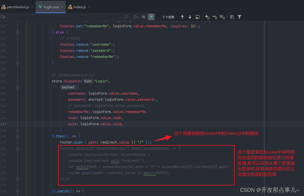The image size is (304, 196).
Task: Click the 'payload:' inlay hint
Action: point(68,87)
